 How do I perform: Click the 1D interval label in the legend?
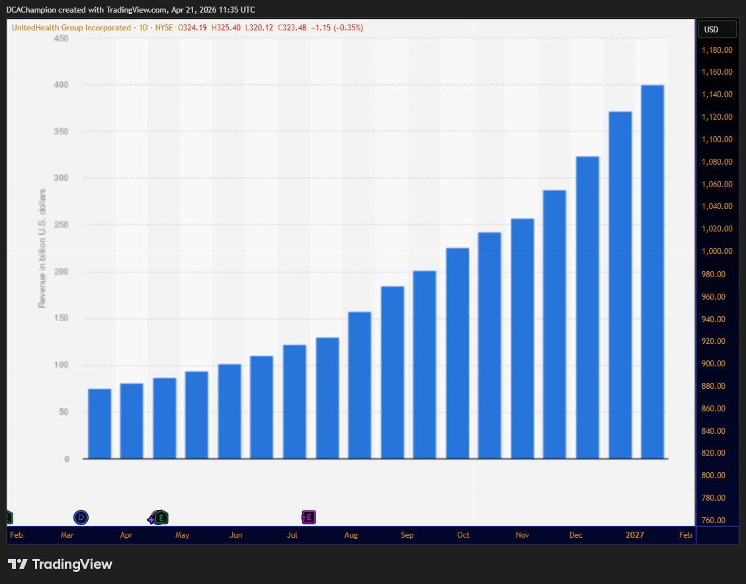pos(144,28)
